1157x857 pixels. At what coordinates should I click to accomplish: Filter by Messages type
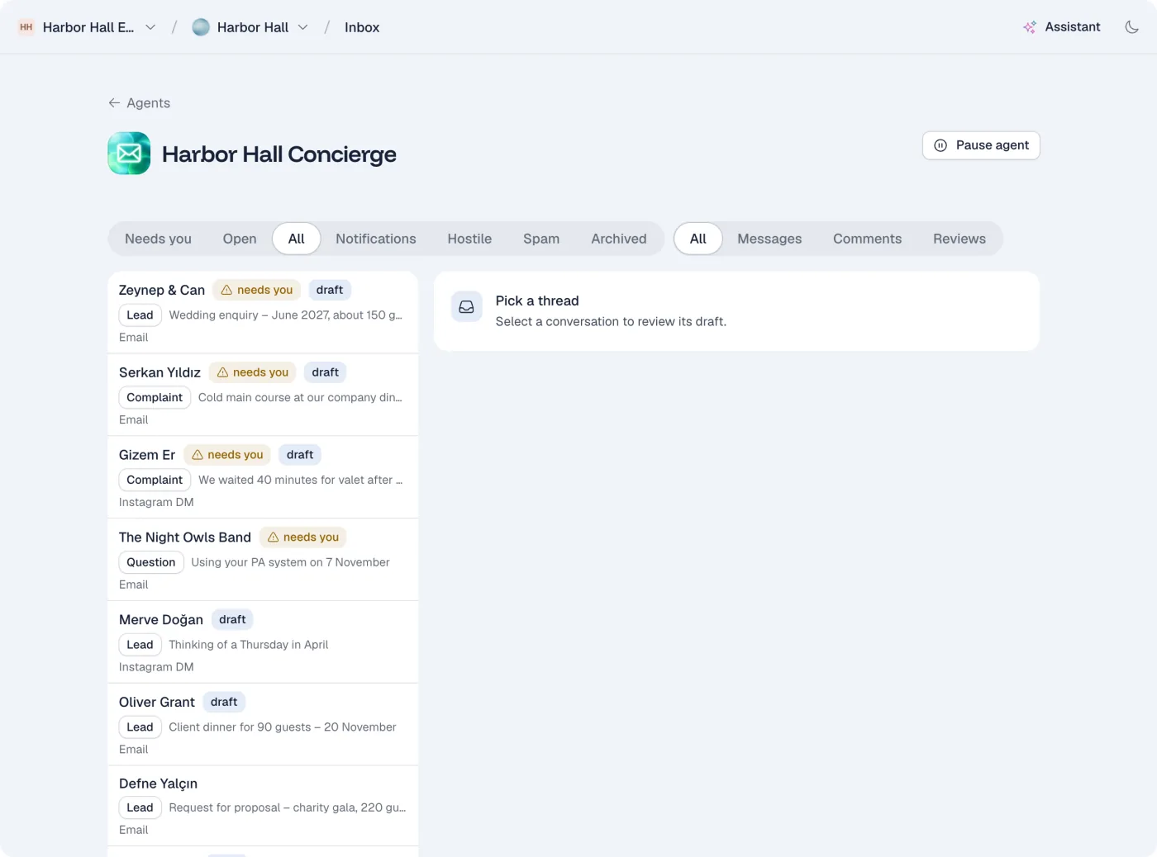[x=769, y=239]
